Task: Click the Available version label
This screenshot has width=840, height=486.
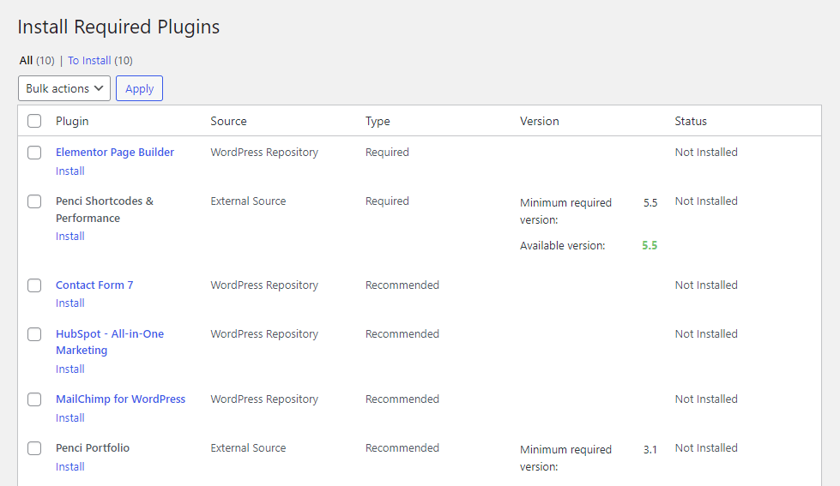Action: [563, 245]
